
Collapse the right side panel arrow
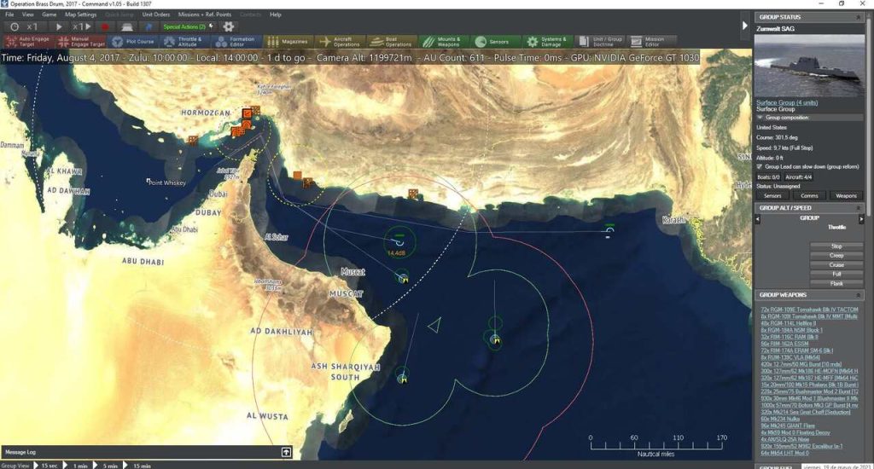[x=744, y=25]
